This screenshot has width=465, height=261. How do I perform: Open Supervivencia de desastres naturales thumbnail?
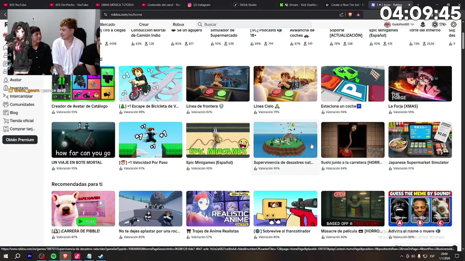[285, 140]
